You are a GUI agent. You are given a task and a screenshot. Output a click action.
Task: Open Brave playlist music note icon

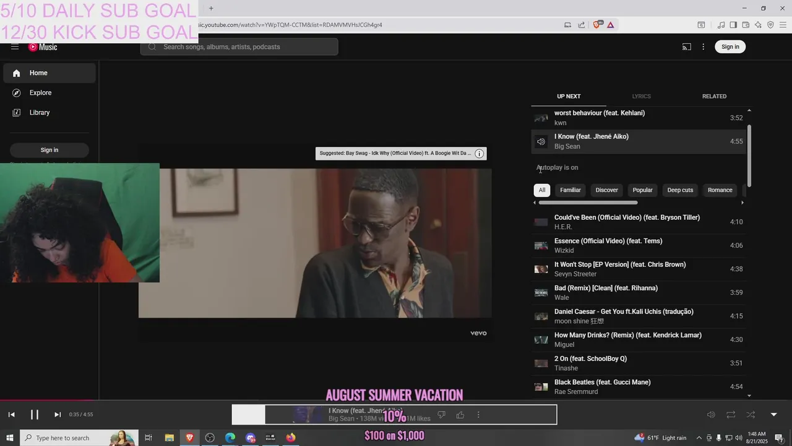721,25
